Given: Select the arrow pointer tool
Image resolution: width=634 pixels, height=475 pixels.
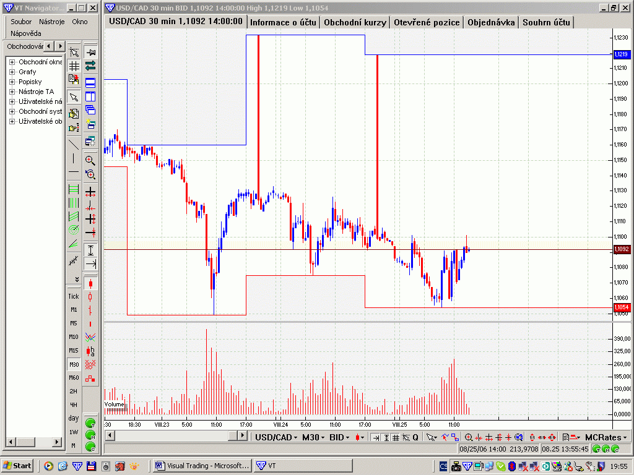Looking at the screenshot, I should [74, 97].
